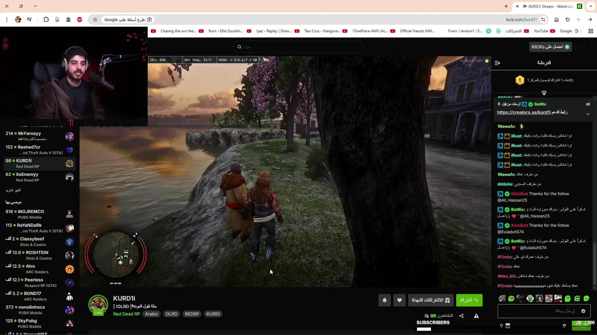
Task: Open nonolinhocs recommended channel
Action: tap(40, 310)
